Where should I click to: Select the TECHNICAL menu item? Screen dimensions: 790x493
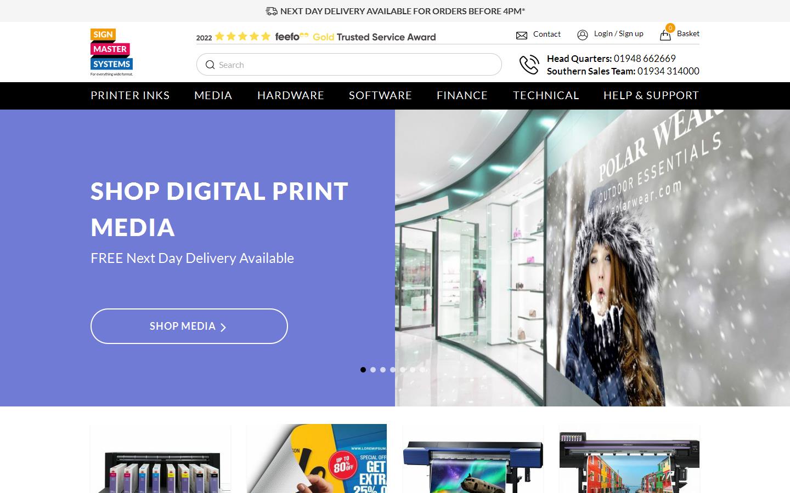pos(546,96)
